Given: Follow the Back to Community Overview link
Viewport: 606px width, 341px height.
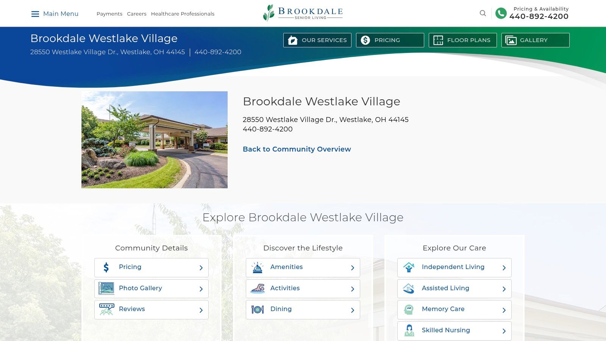Looking at the screenshot, I should (x=297, y=149).
